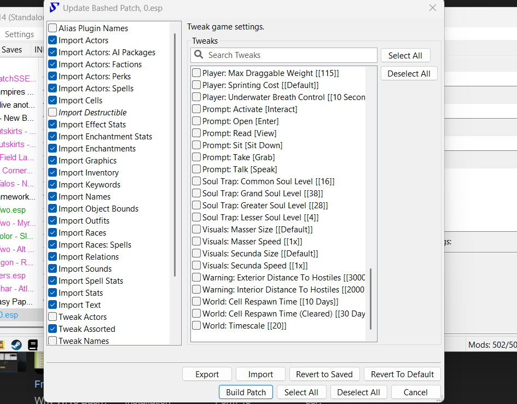517x404 pixels.
Task: Click the tweaks list vertical scrollbar
Action: click(x=371, y=299)
